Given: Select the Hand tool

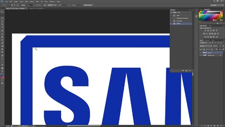Looking at the screenshot, I should point(2,68).
